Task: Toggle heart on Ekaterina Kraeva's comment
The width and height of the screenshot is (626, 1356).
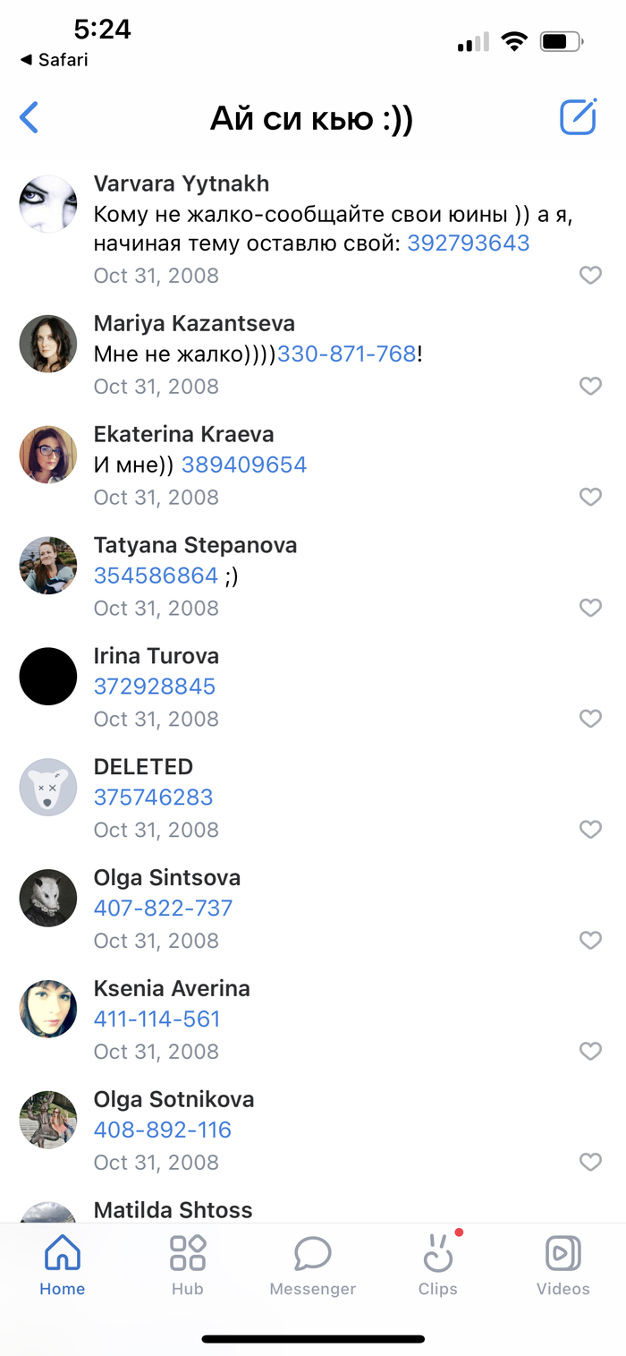Action: [x=590, y=498]
